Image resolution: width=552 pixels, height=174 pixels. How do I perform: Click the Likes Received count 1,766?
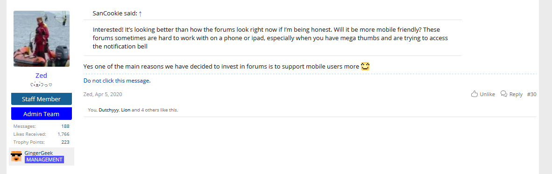click(x=64, y=134)
